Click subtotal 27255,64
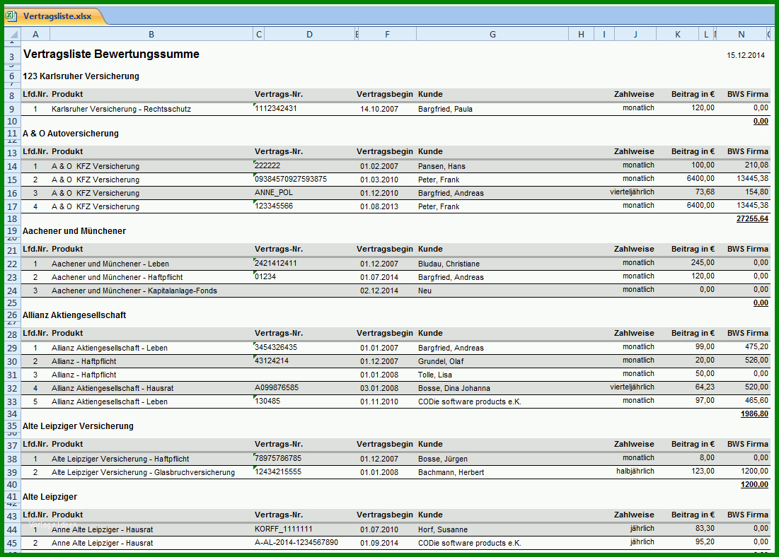This screenshot has width=779, height=557. 752,218
